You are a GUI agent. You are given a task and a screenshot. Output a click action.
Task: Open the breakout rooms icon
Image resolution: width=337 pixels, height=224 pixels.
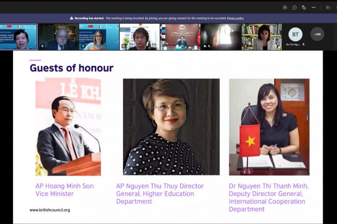coord(304,7)
